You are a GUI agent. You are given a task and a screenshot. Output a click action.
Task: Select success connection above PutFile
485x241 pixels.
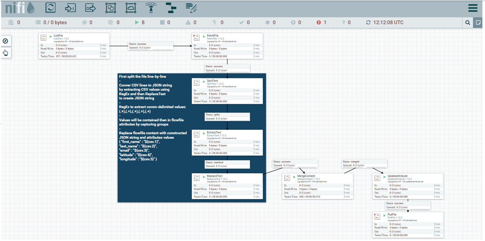408,205
